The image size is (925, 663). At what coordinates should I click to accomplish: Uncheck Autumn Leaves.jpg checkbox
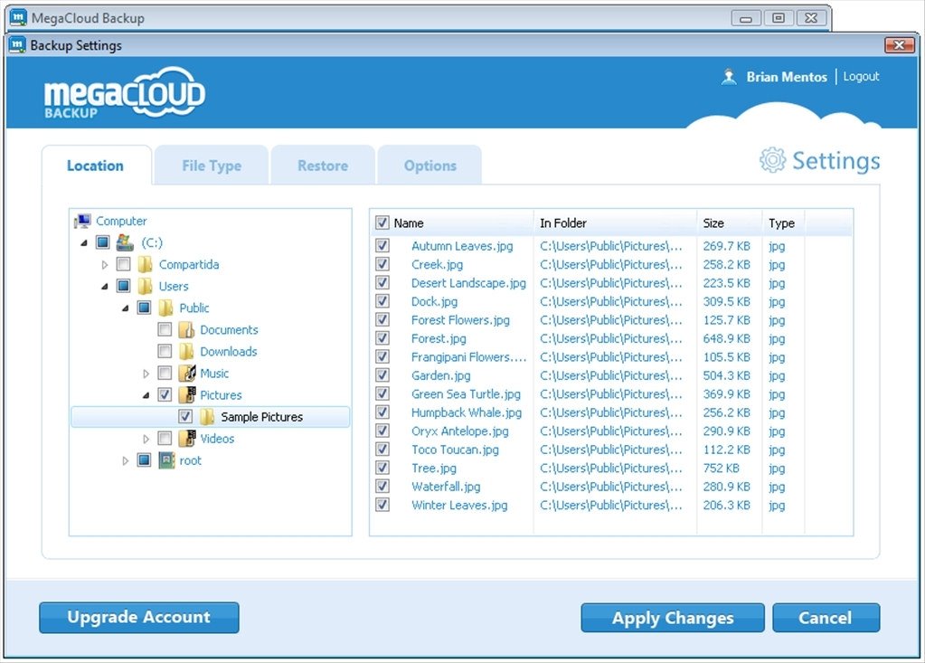(x=382, y=245)
